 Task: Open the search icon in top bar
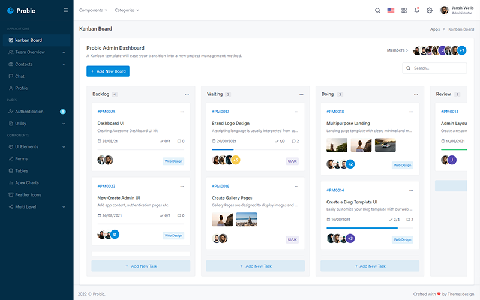point(377,10)
